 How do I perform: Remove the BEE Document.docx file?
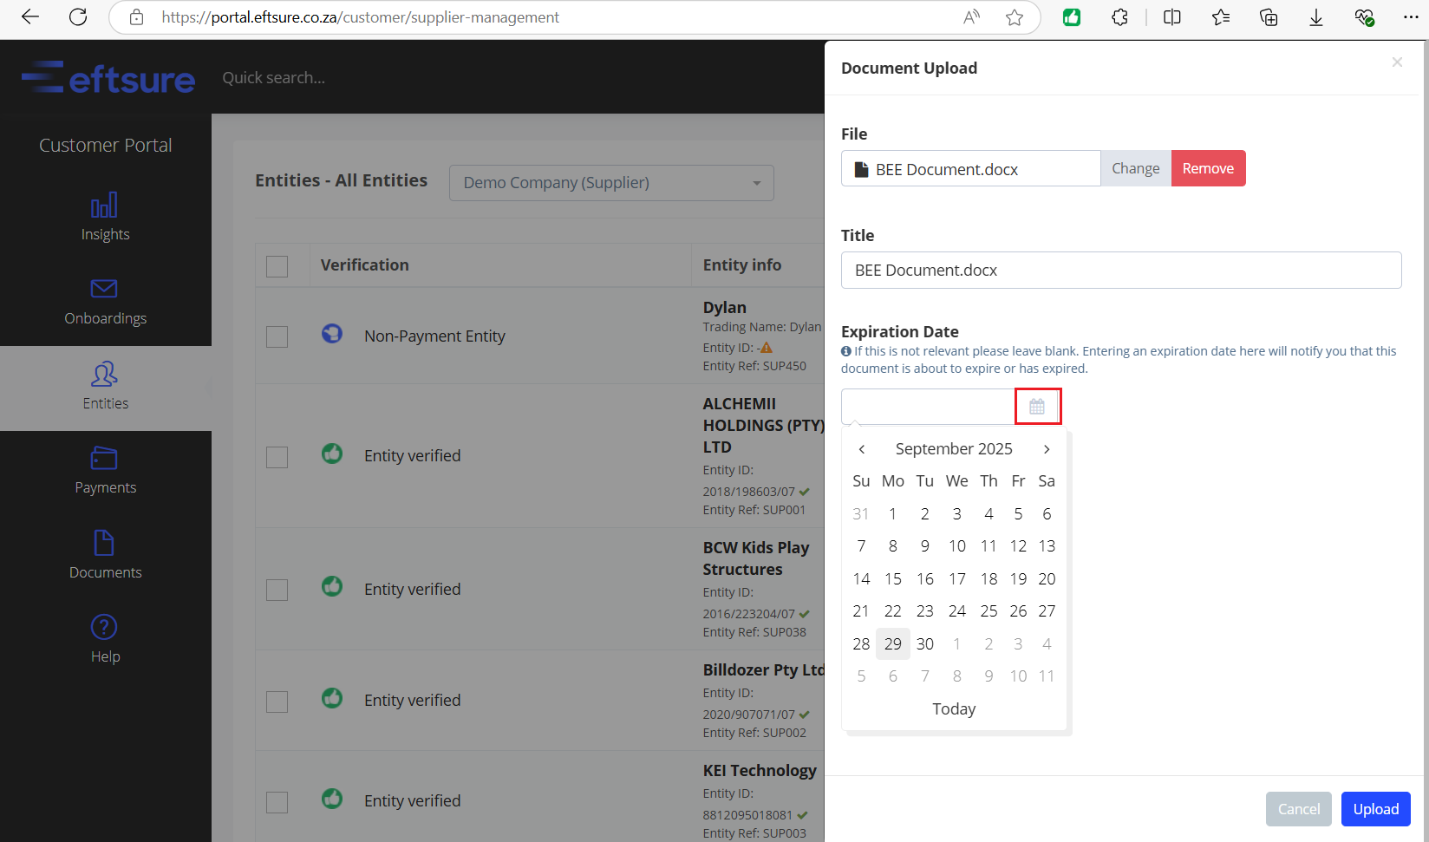pos(1208,168)
